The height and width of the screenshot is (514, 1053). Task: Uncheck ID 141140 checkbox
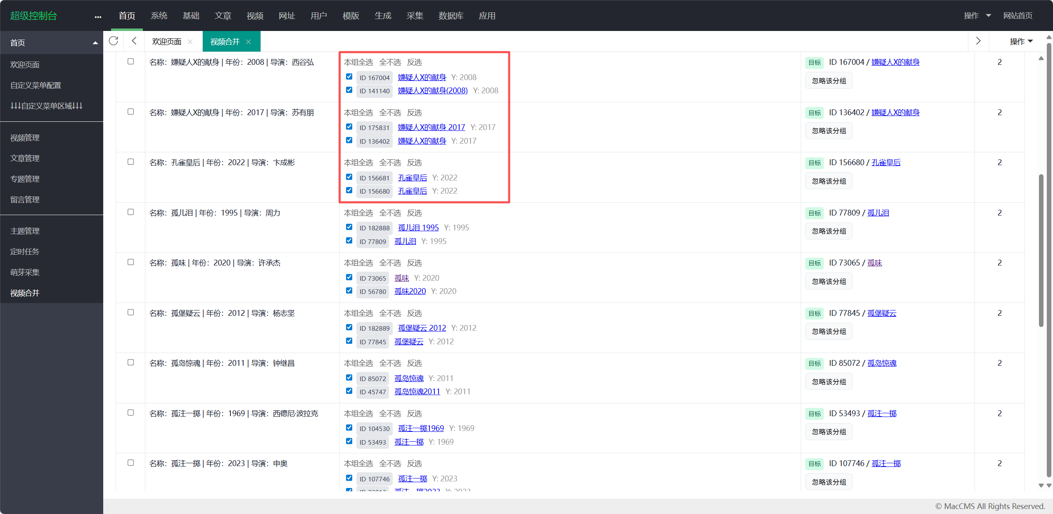349,90
